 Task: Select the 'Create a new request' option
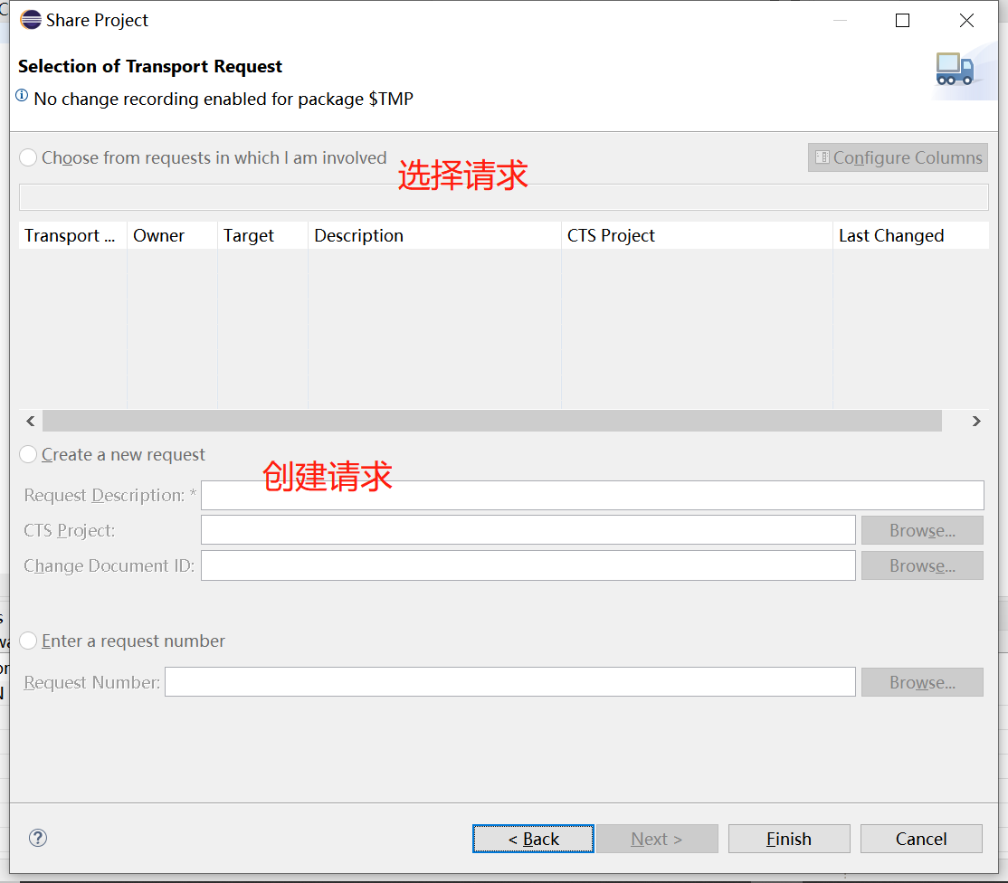click(x=27, y=454)
